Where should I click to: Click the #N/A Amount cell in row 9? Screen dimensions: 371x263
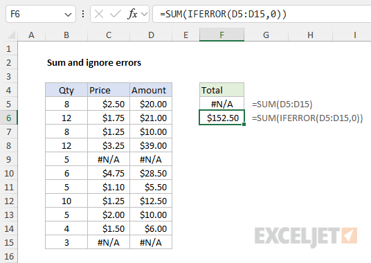click(151, 159)
